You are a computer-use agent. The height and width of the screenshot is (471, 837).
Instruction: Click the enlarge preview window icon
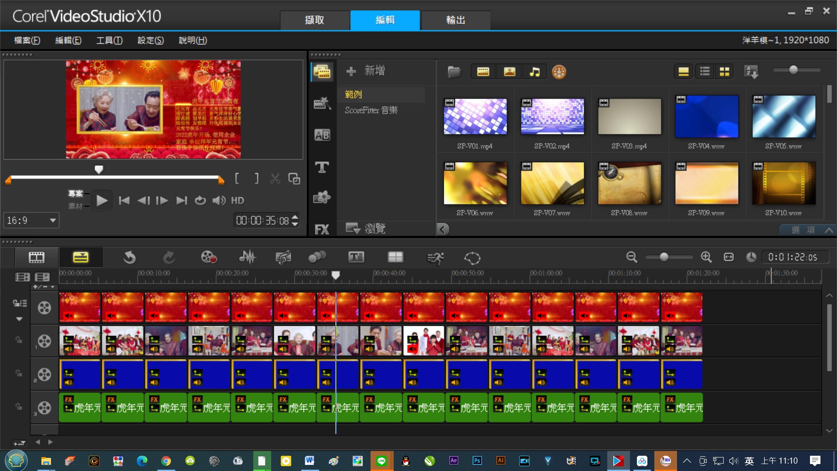pos(294,179)
